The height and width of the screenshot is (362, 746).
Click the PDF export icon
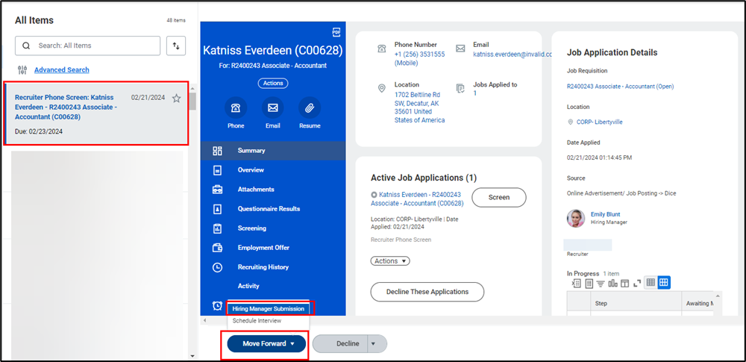pos(336,32)
